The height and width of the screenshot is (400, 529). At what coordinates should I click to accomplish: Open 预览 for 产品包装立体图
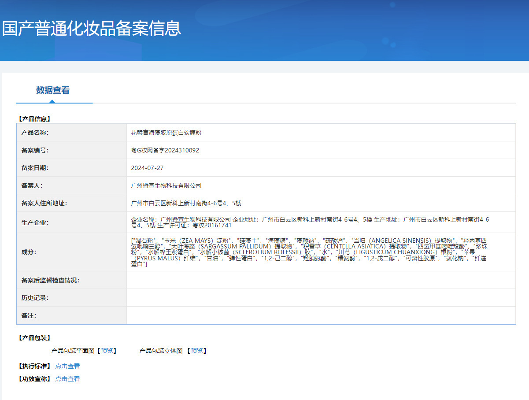196,351
